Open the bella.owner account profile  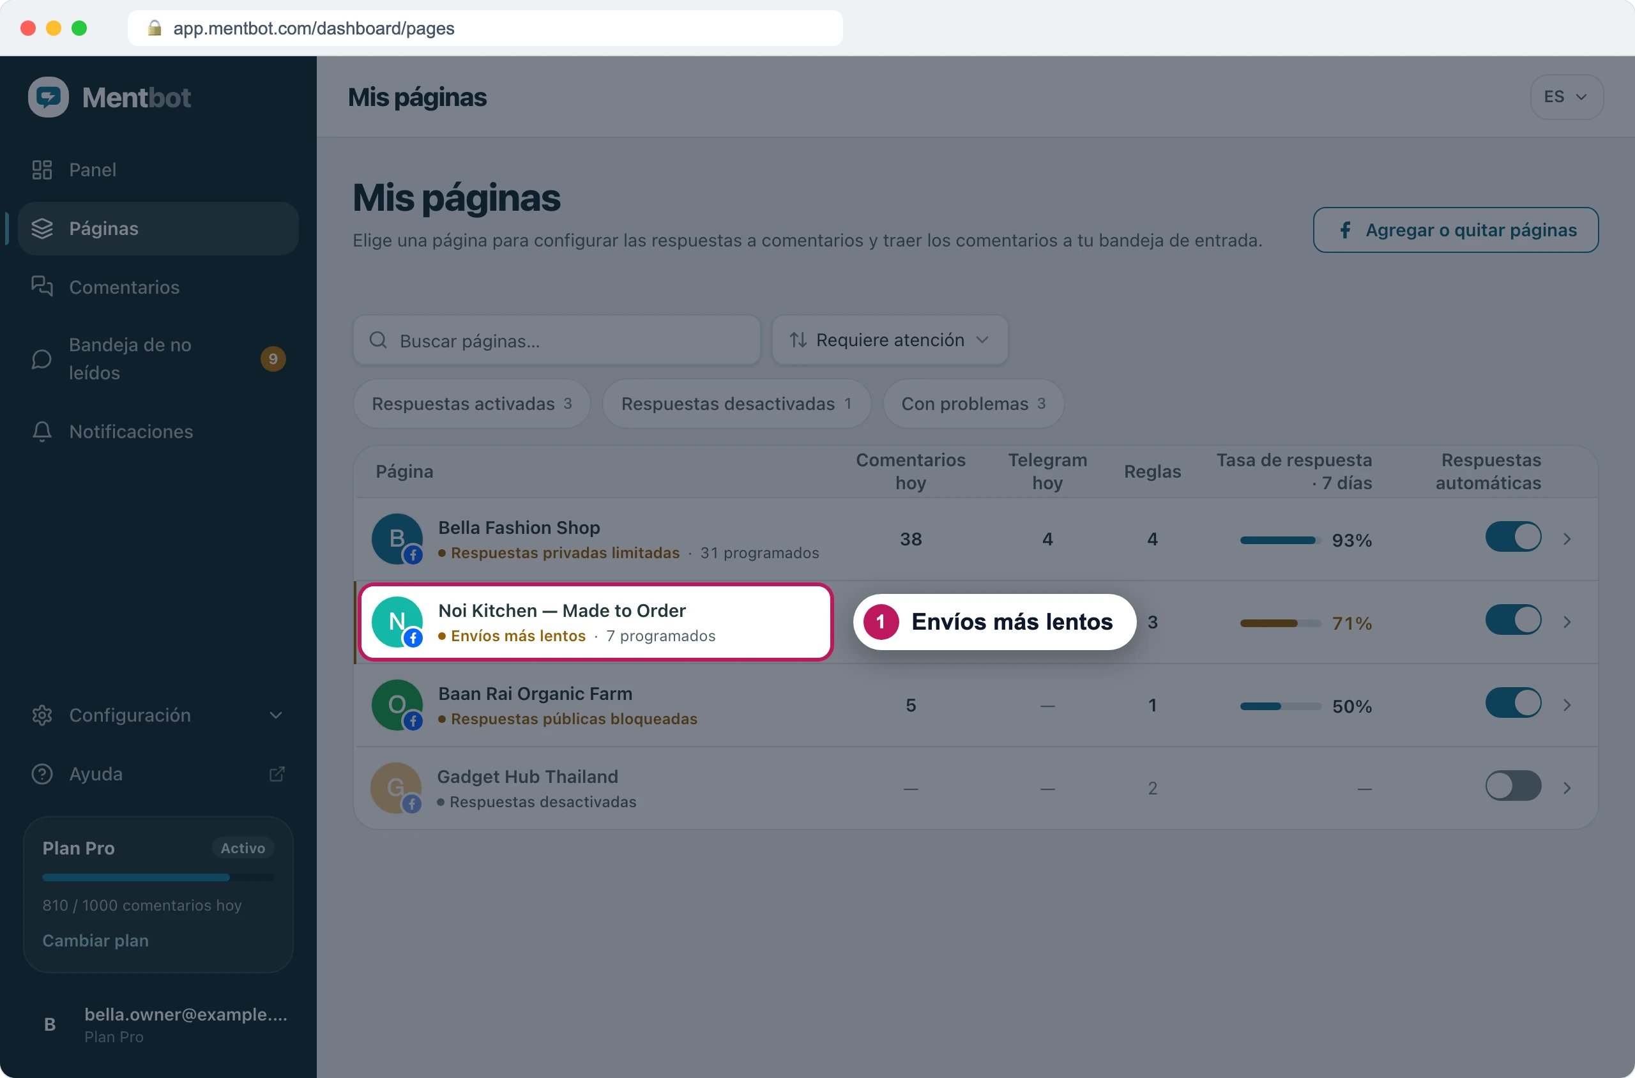tap(158, 1024)
